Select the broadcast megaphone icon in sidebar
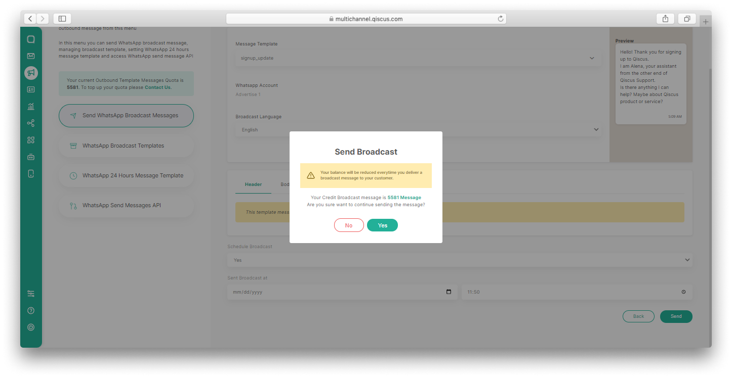The height and width of the screenshot is (378, 732). (30, 73)
